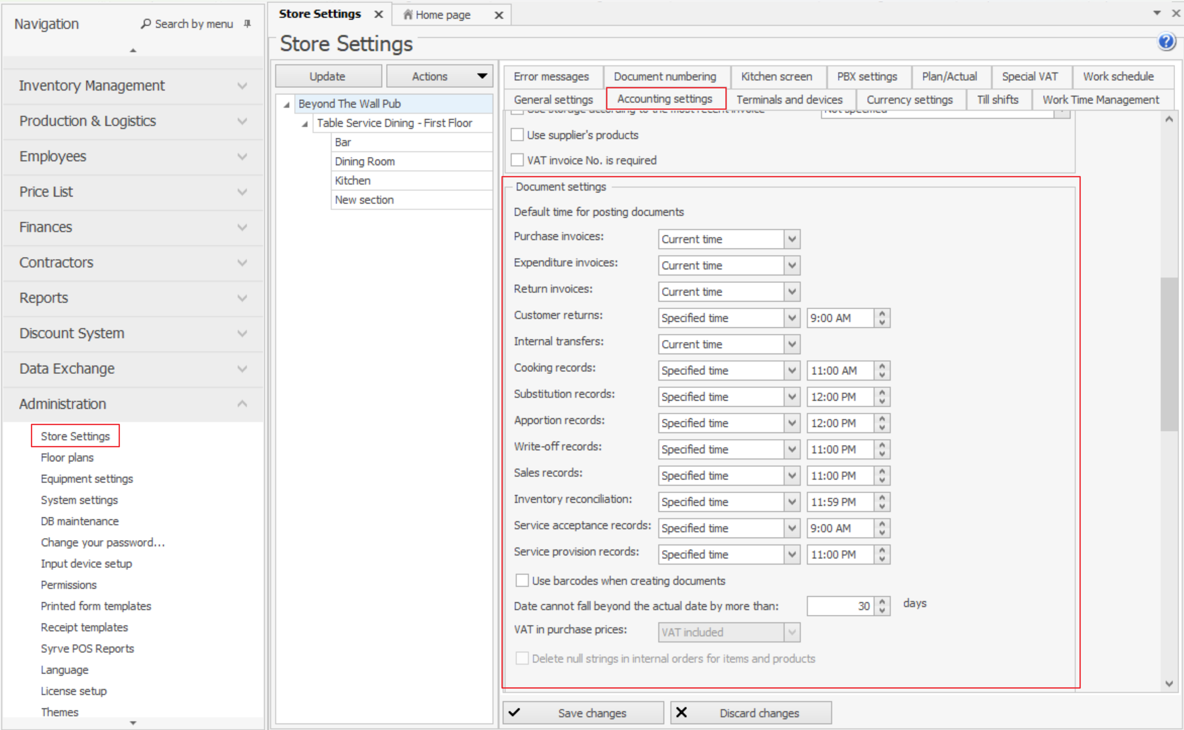Click the search magnifier icon in Navigation
This screenshot has height=730, width=1184.
coord(146,24)
